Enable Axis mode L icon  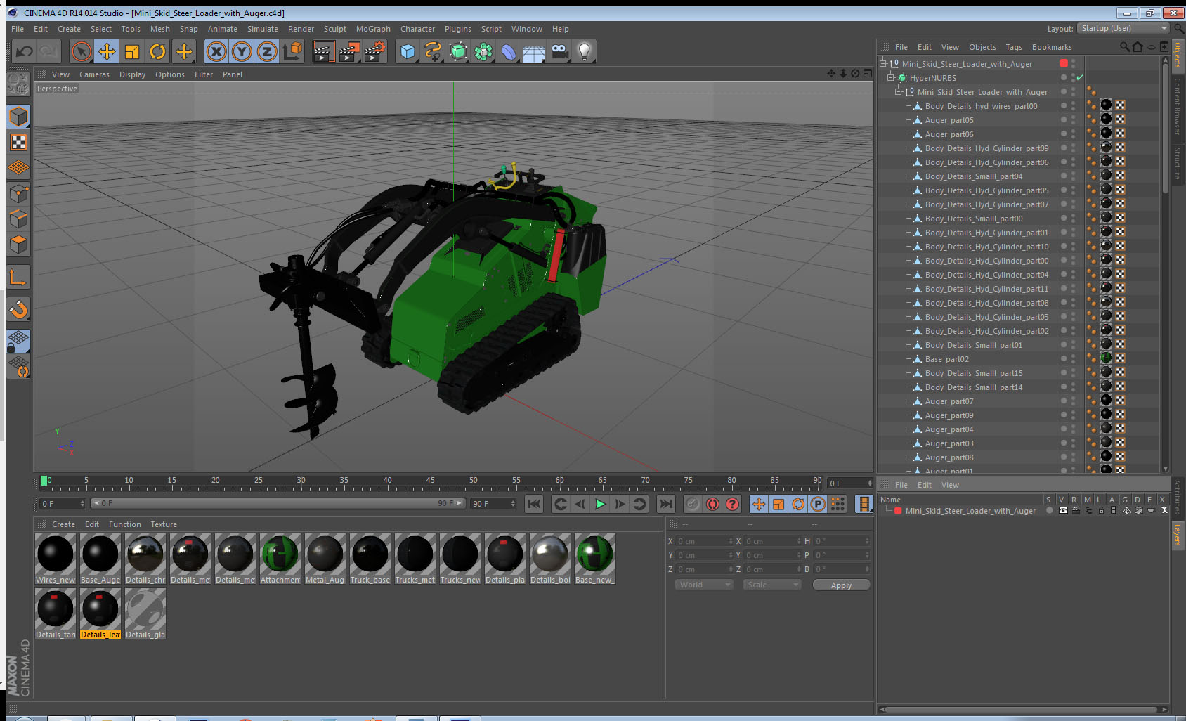point(19,278)
